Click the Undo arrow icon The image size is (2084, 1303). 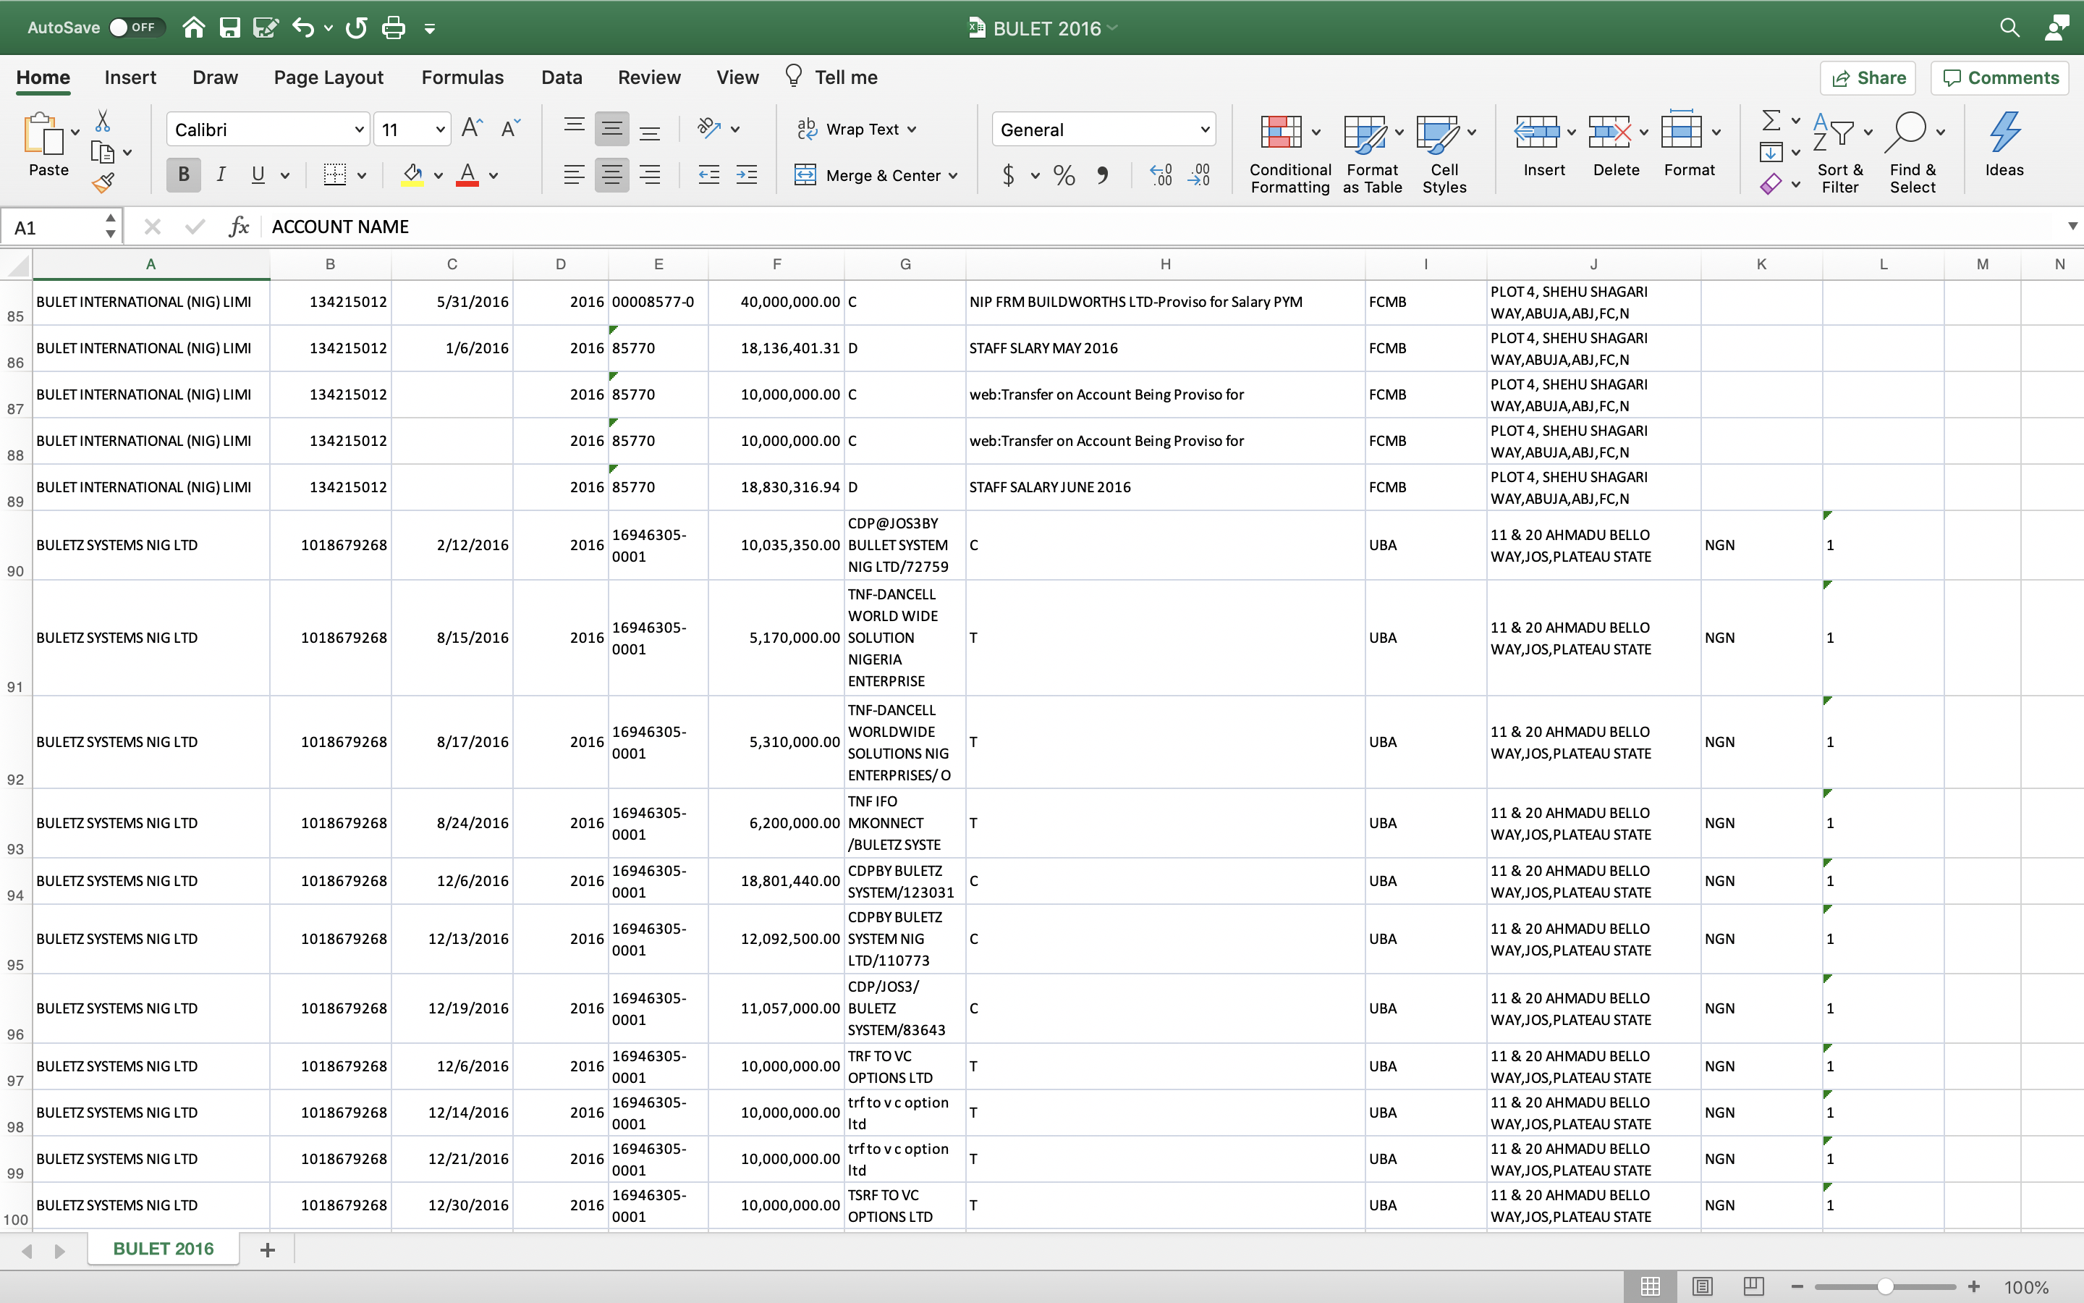click(x=302, y=28)
